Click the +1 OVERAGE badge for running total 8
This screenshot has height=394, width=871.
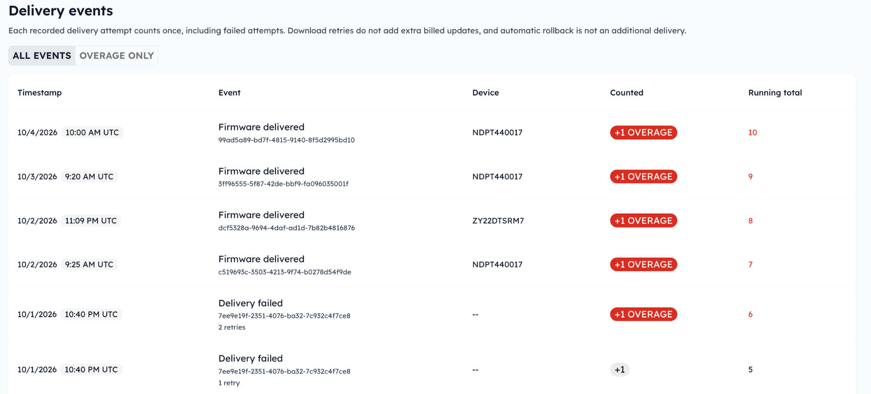643,221
